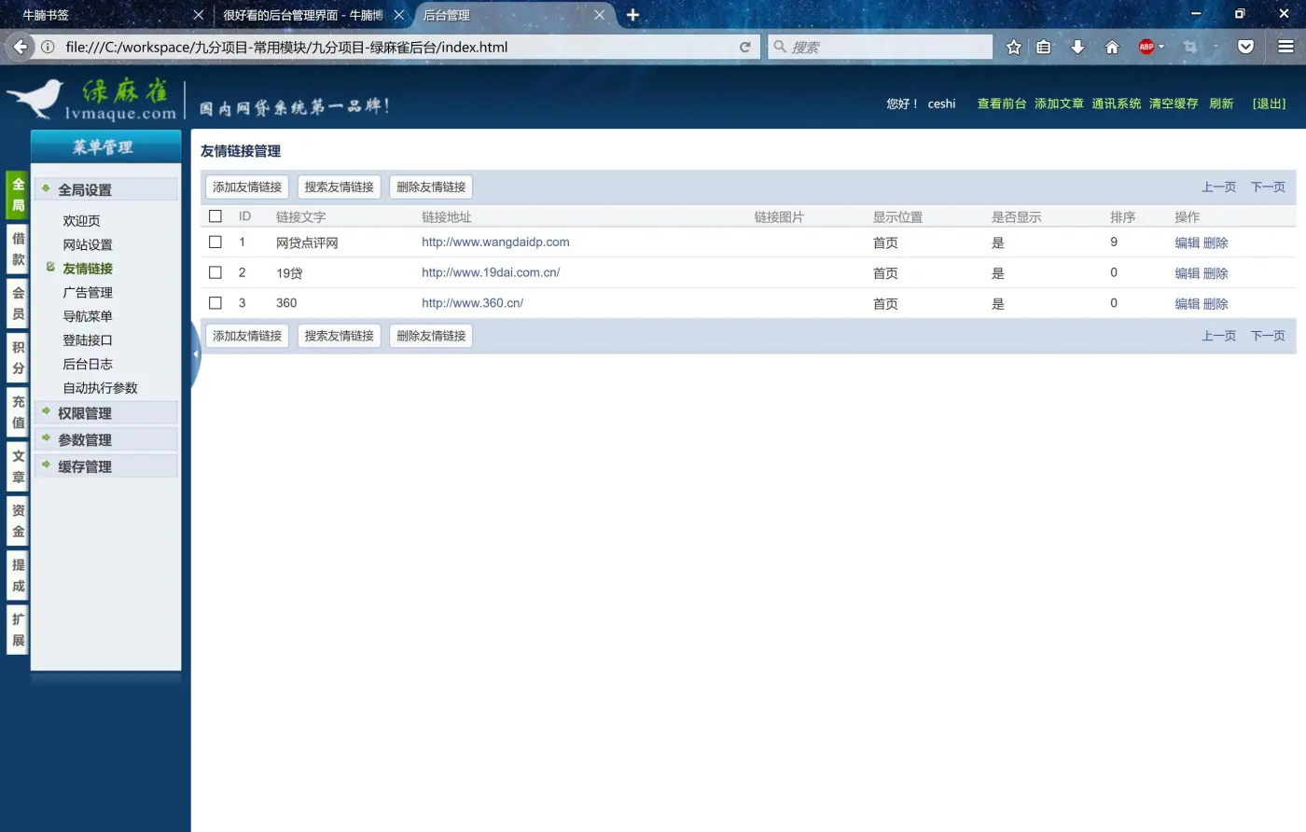Show bookmarks list icon in the browser toolbar
Viewport: 1306px width, 832px height.
(1044, 47)
